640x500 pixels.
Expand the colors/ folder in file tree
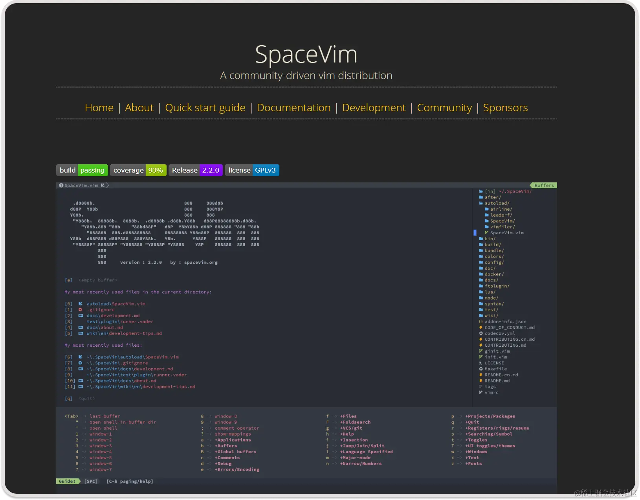[491, 256]
